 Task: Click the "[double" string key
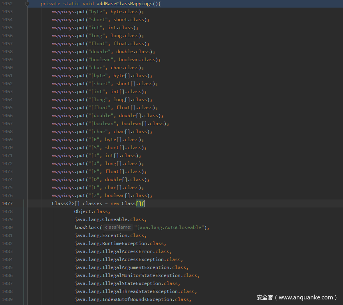click(x=102, y=116)
